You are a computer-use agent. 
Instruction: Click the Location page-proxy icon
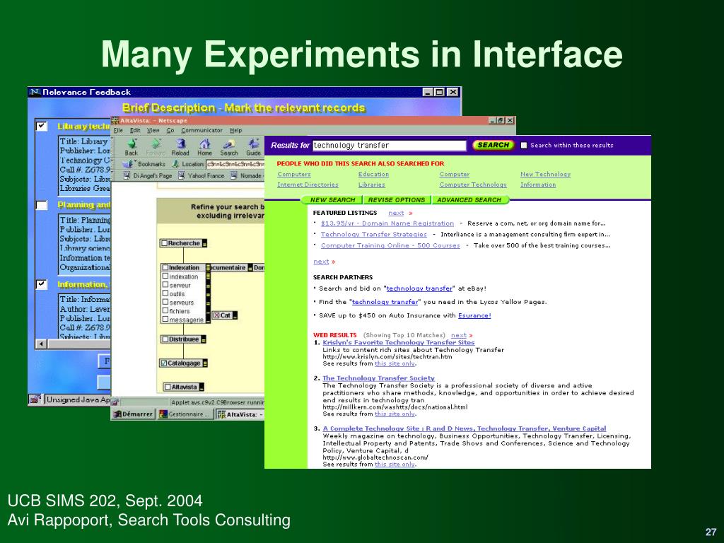tap(175, 164)
